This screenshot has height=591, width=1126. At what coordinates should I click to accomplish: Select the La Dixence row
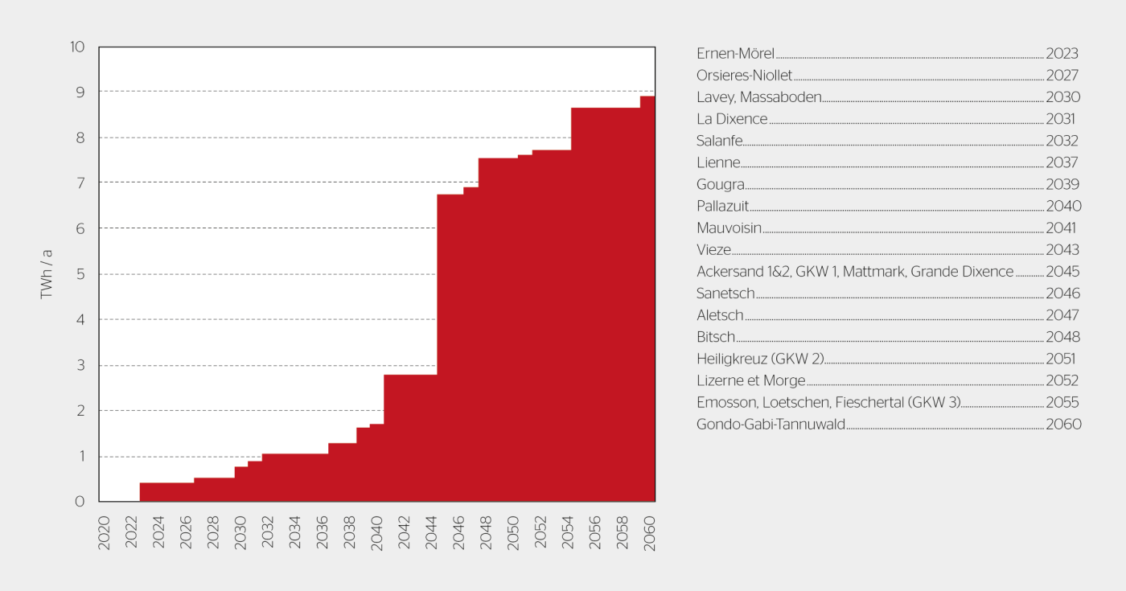coord(886,119)
